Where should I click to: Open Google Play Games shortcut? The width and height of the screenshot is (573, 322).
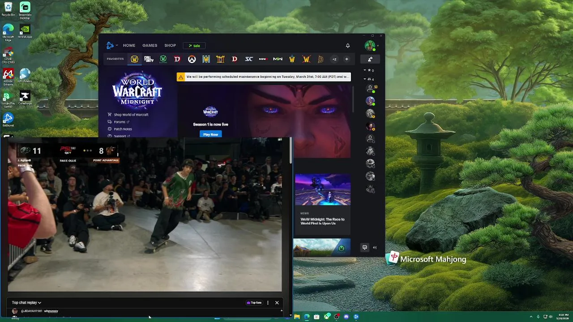point(8,99)
